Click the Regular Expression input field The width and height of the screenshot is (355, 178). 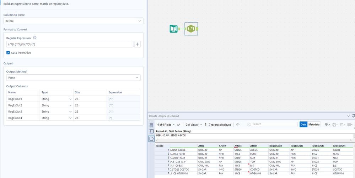tap(70, 44)
